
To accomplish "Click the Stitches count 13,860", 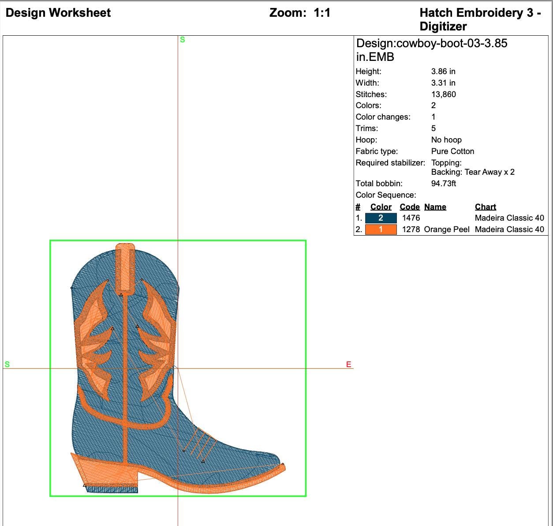I will 444,94.
